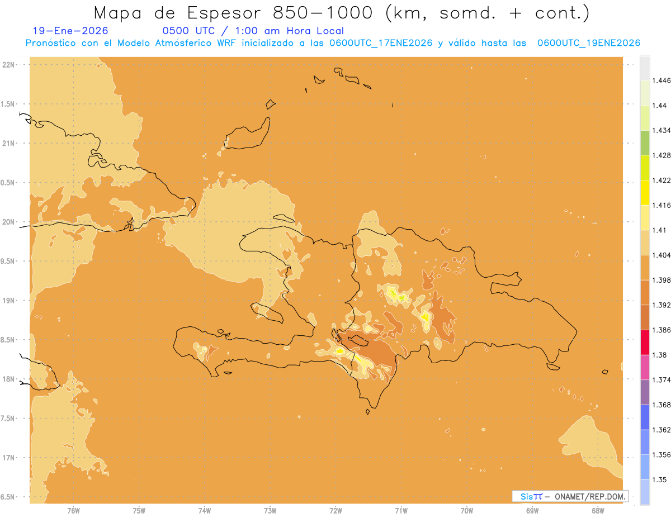Screen dimensions: 671x518
Task: Click the colorbar value 1.422
Action: coord(661,180)
